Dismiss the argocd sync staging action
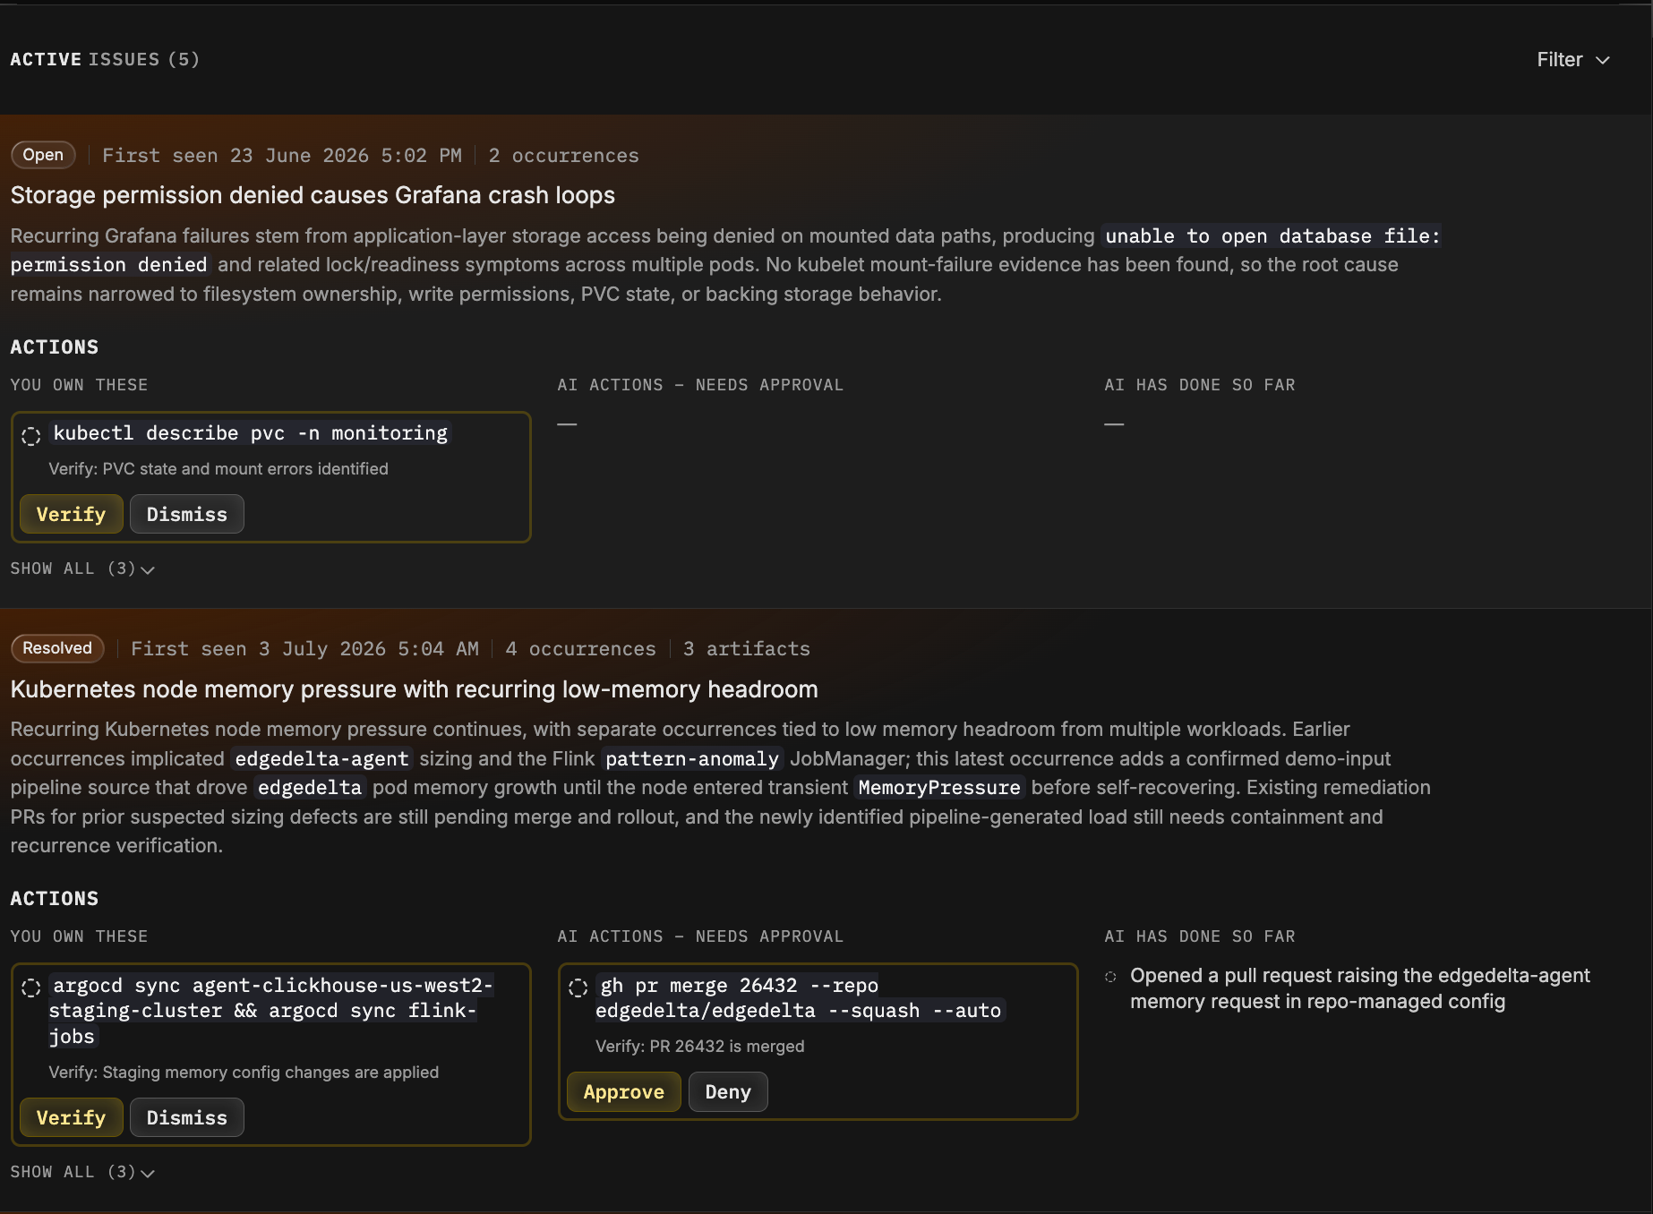 pos(187,1117)
